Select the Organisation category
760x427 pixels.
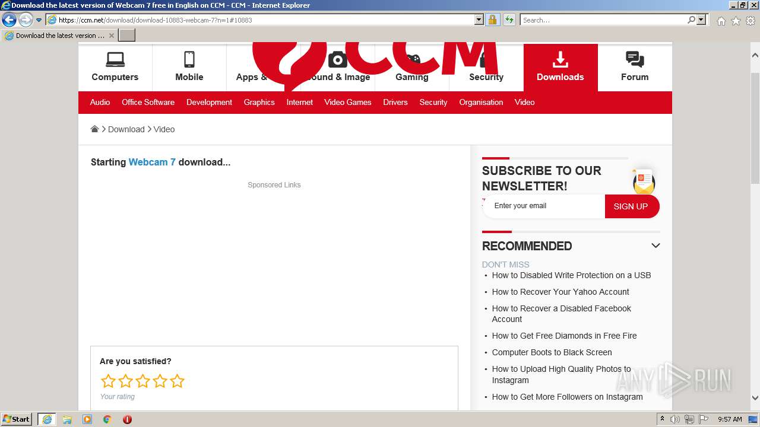tap(481, 102)
